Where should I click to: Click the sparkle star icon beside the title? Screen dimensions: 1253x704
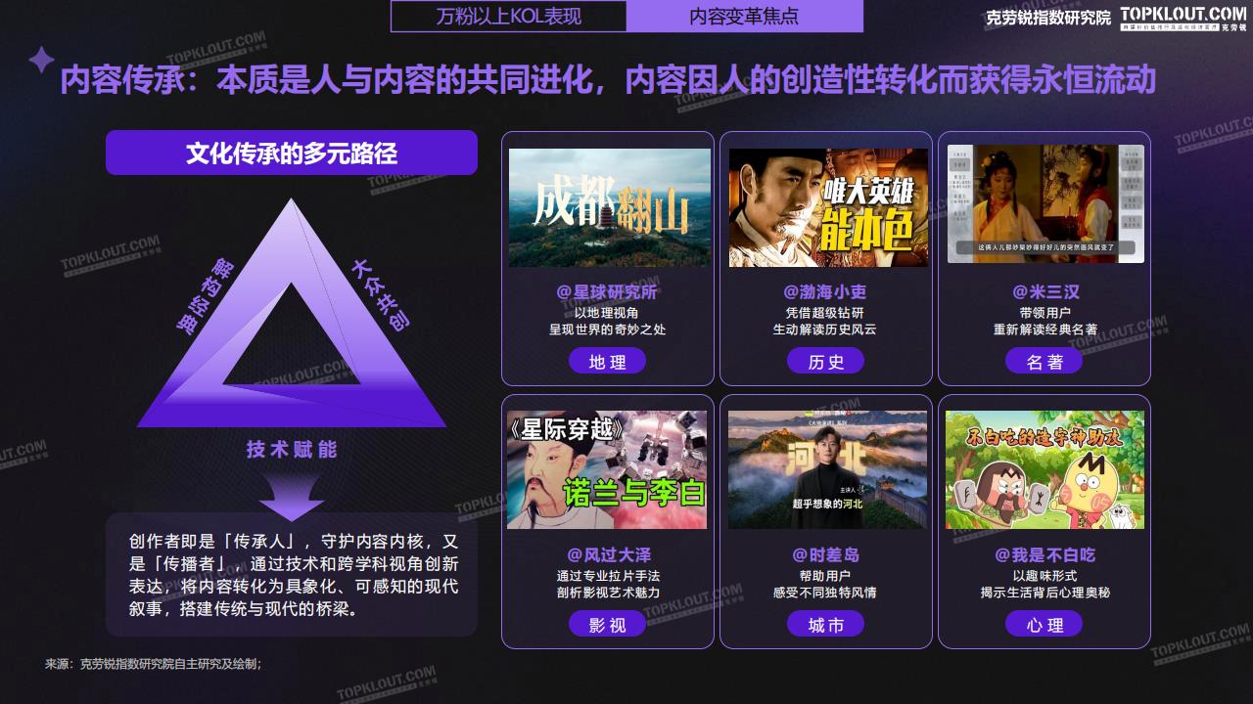[x=41, y=61]
